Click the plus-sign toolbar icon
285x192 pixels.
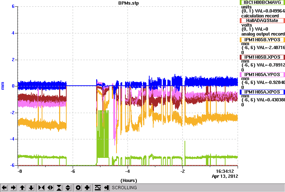(87, 188)
